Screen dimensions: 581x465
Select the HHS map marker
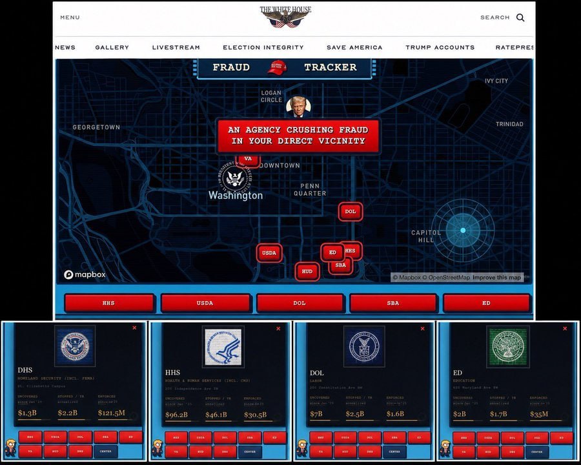(x=352, y=251)
